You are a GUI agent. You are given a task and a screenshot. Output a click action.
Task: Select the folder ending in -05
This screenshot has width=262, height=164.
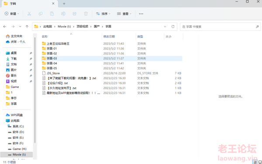pos(112,68)
